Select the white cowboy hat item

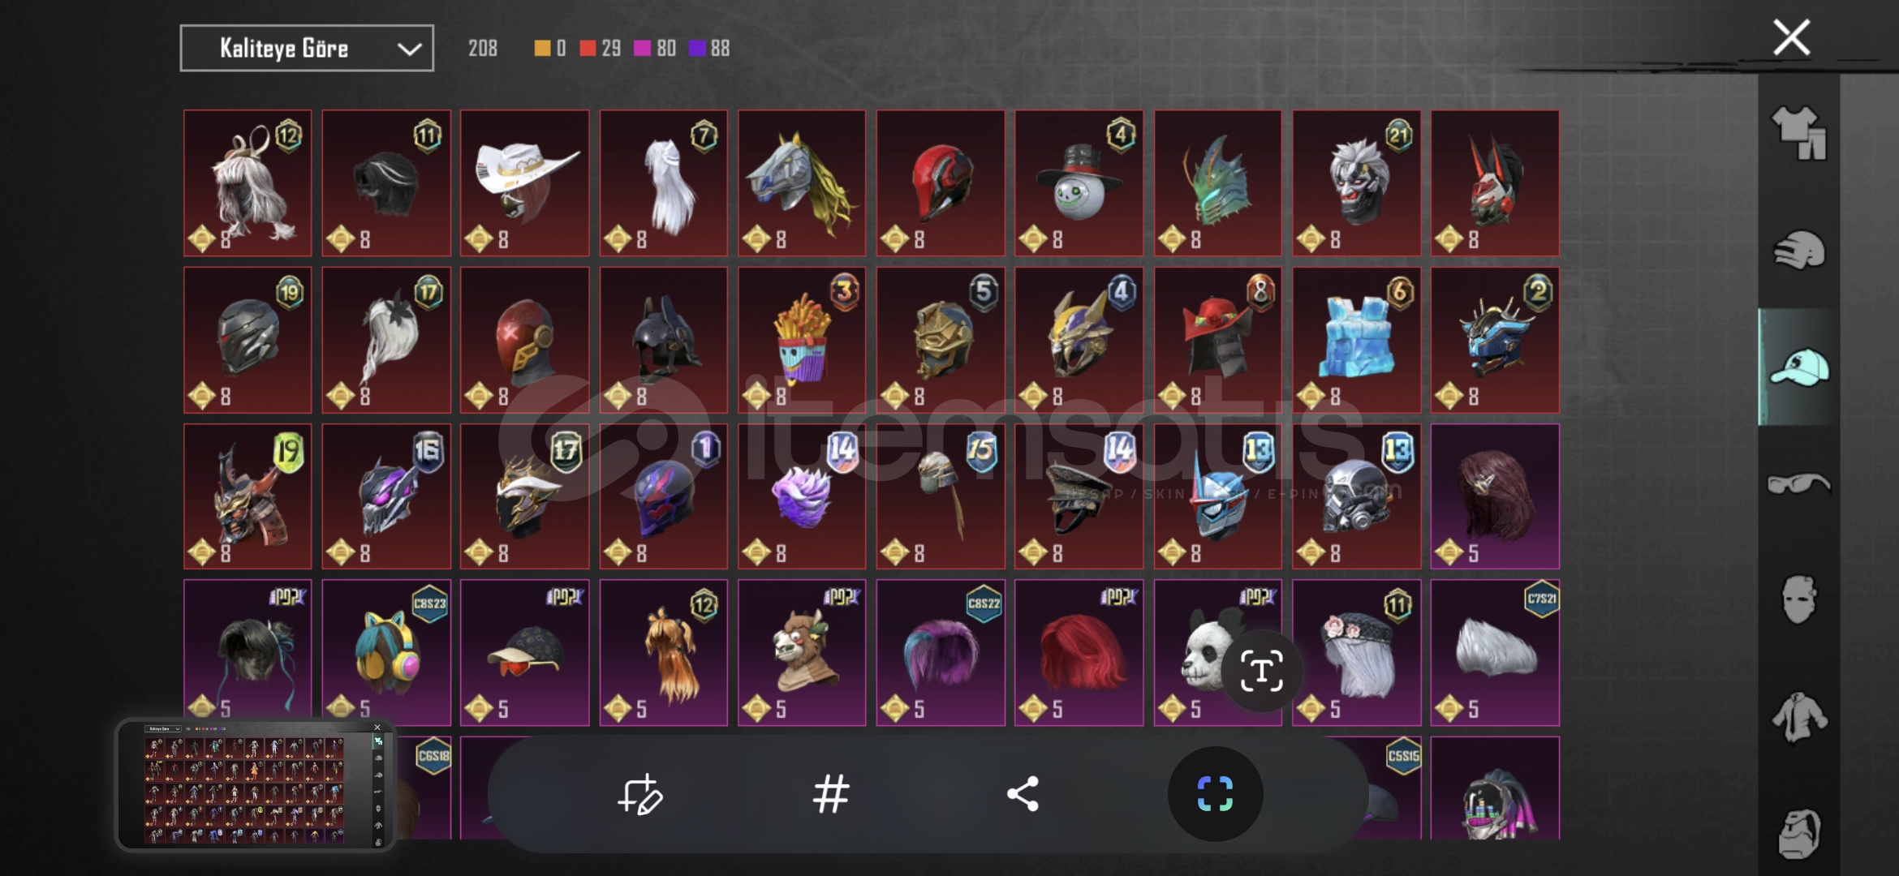[x=525, y=183]
